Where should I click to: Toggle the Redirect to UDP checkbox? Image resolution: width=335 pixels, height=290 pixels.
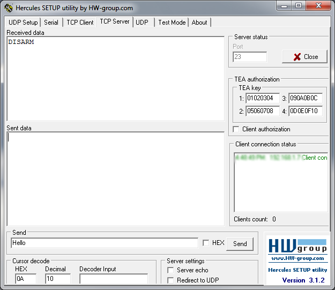(x=170, y=280)
